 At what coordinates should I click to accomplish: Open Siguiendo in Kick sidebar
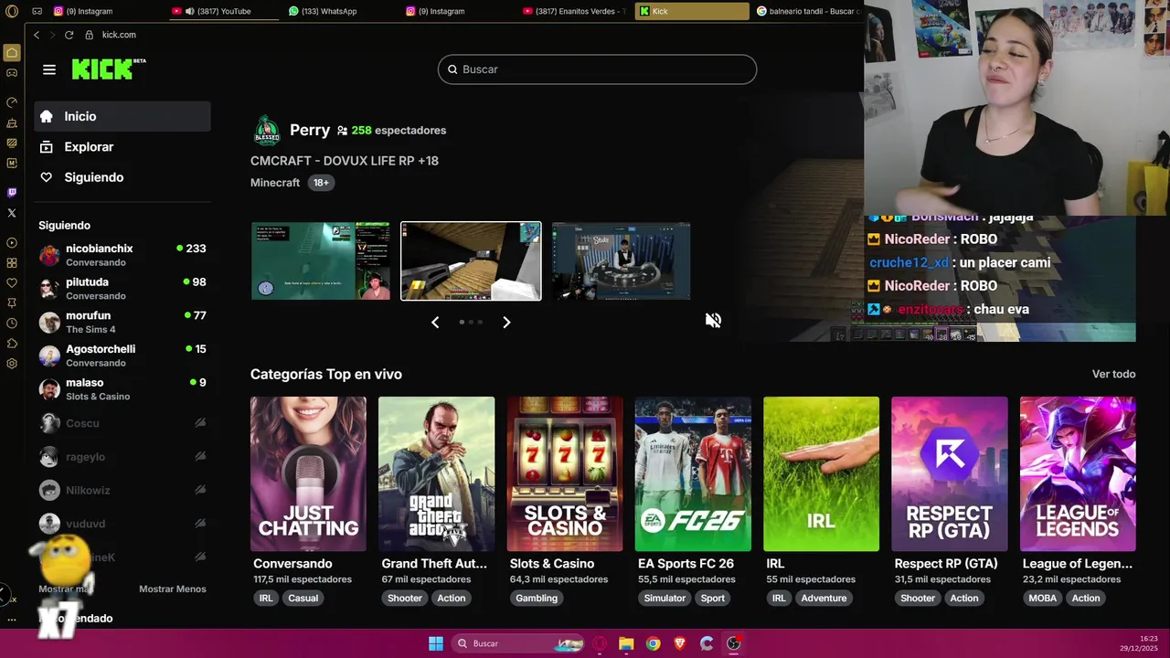(x=122, y=177)
